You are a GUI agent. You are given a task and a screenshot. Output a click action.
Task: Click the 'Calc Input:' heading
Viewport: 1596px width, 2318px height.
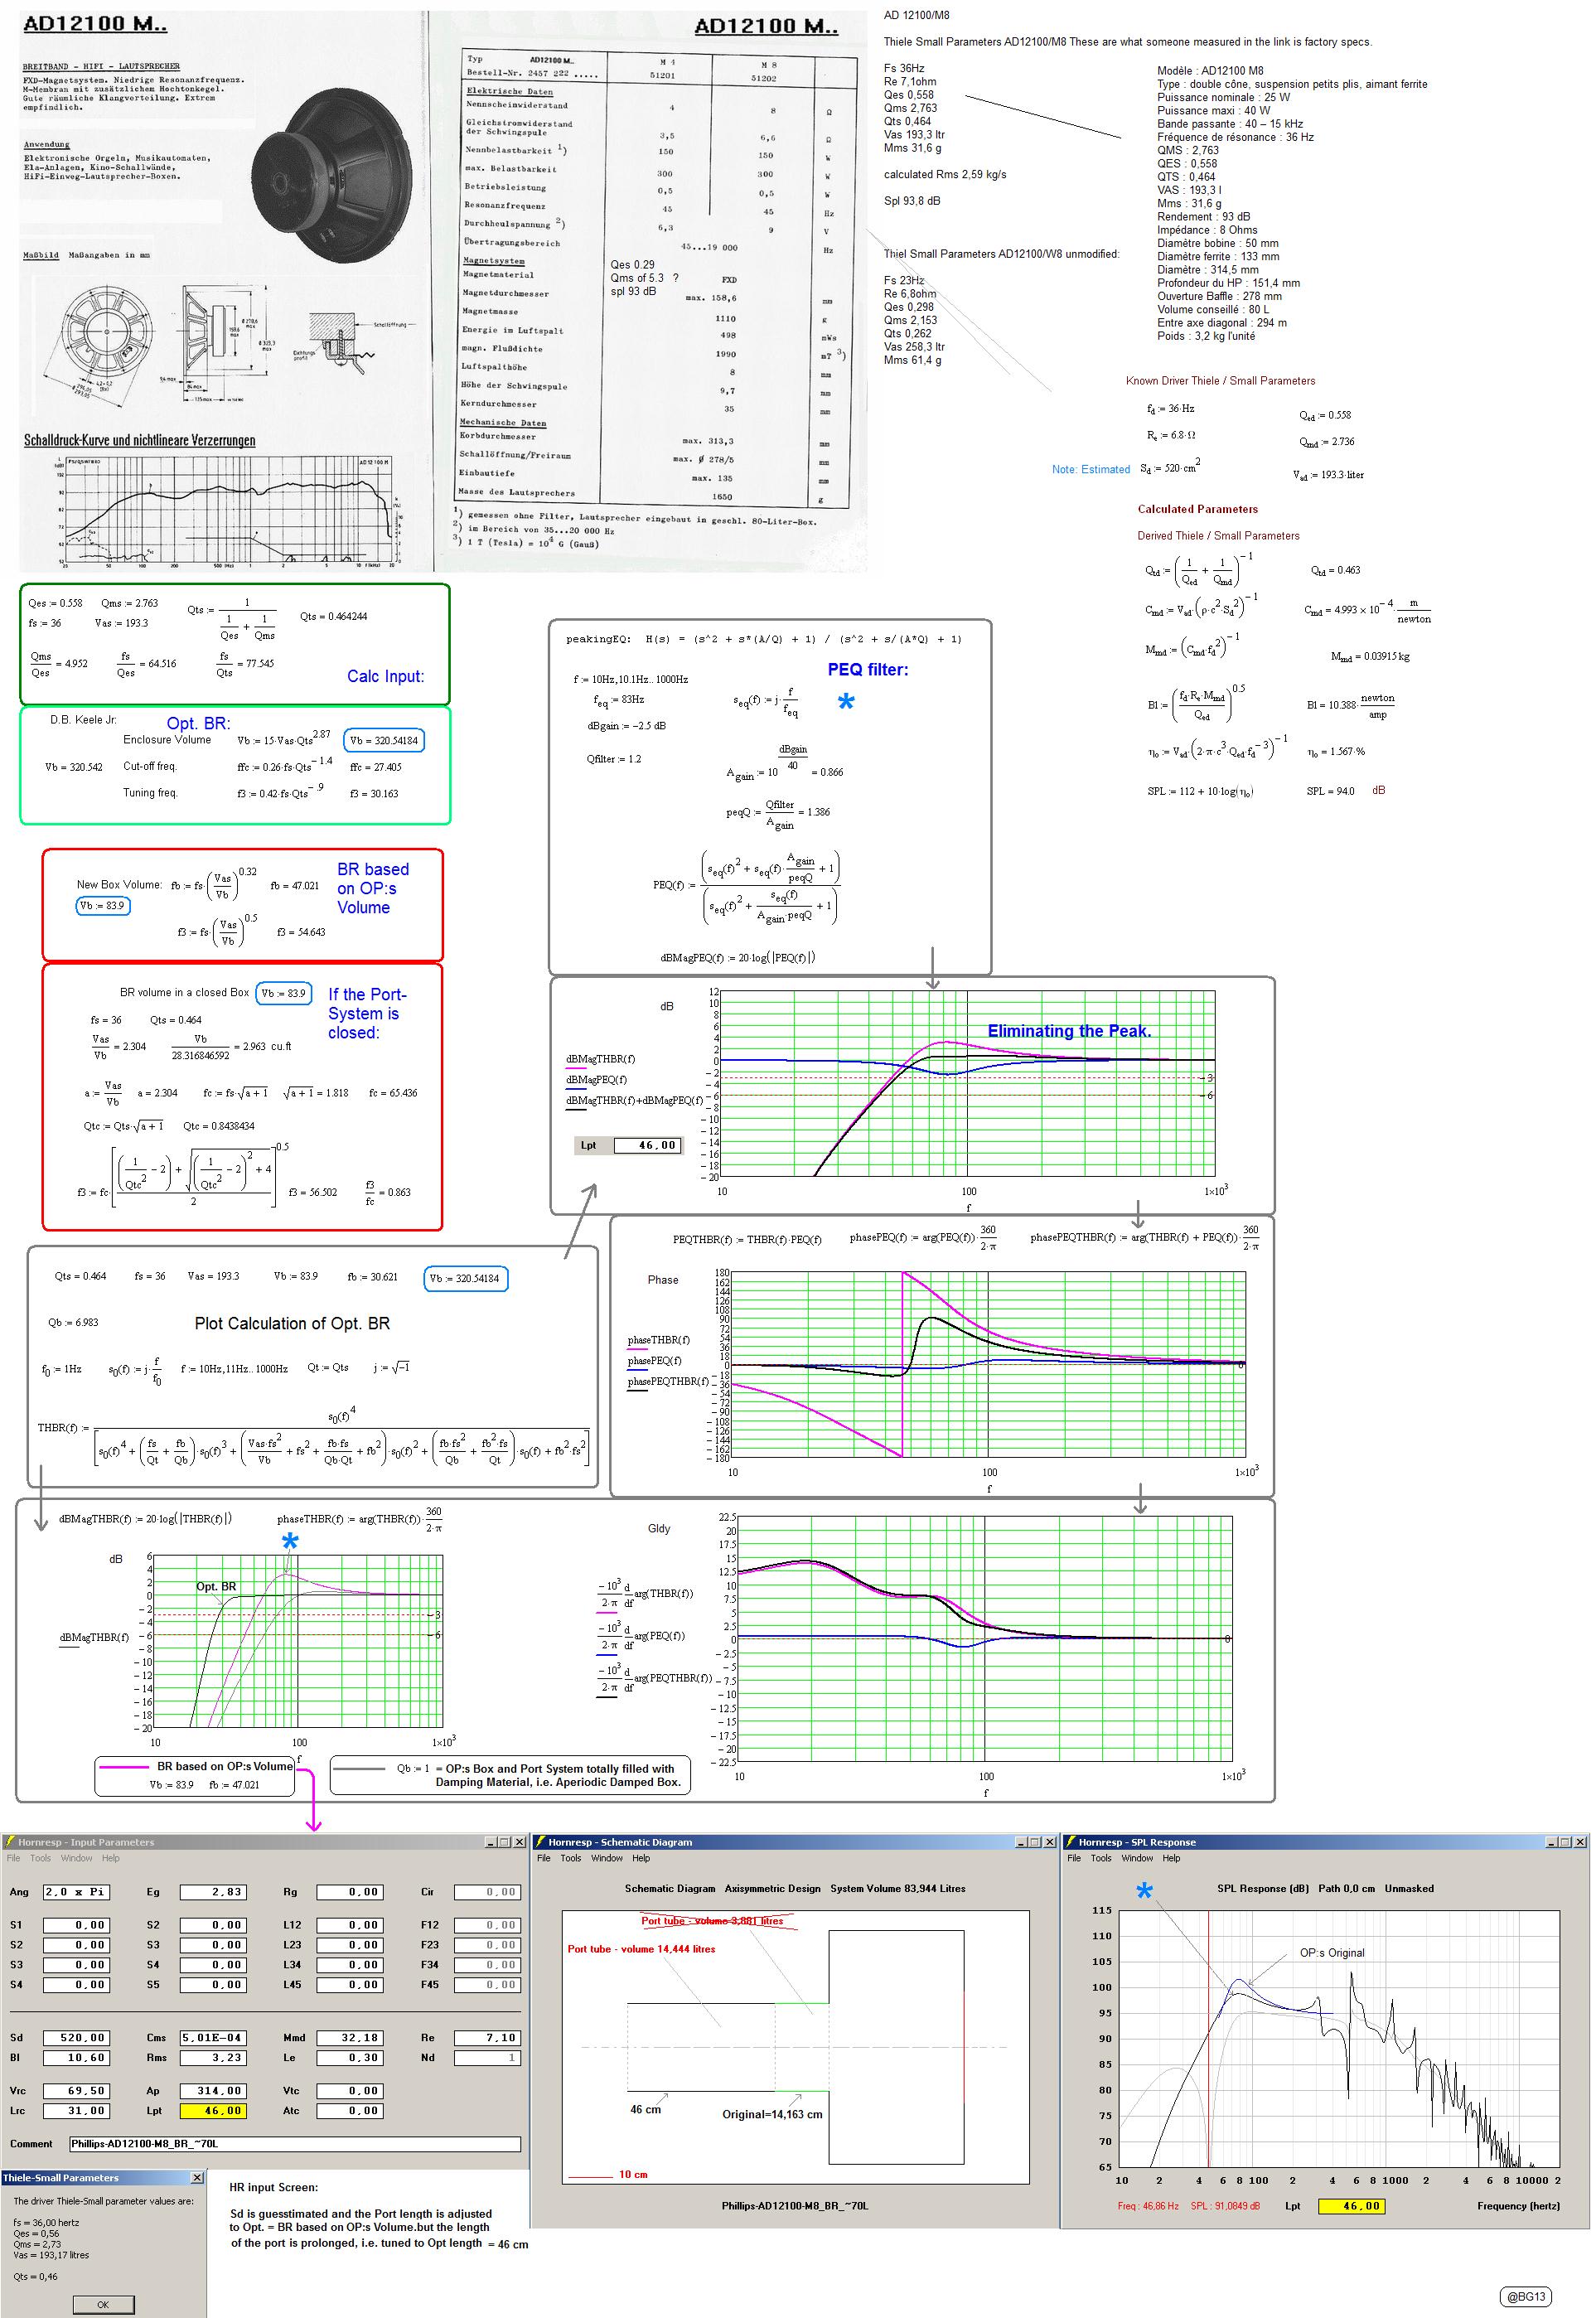[x=385, y=676]
